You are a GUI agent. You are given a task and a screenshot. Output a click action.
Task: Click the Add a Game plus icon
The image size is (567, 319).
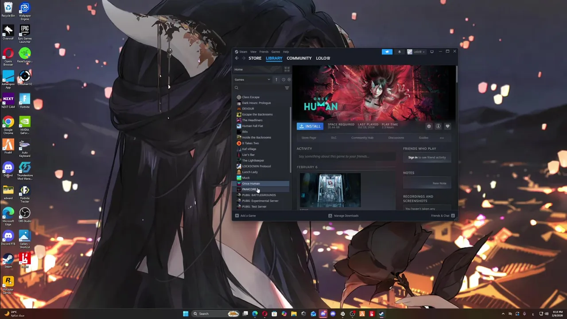tap(237, 216)
